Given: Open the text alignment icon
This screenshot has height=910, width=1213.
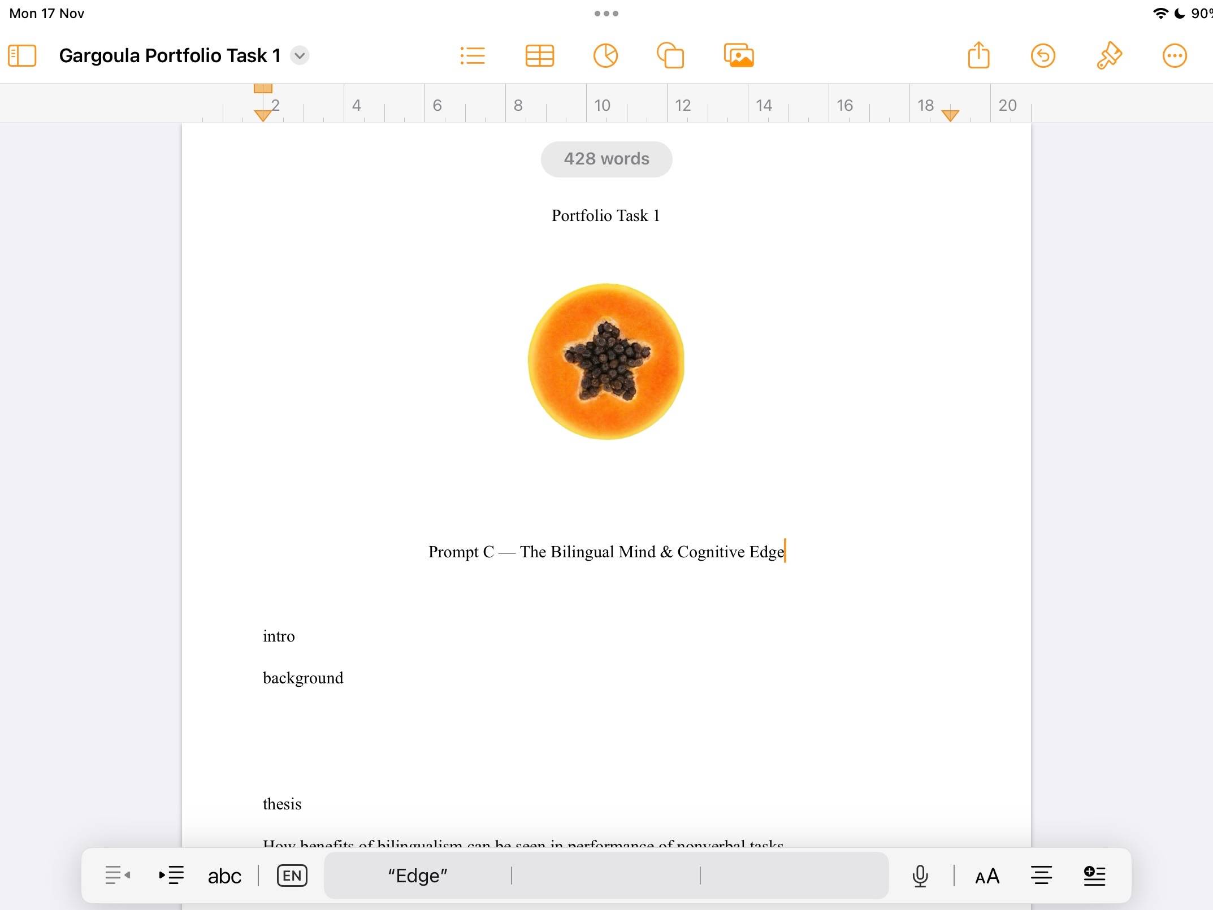Looking at the screenshot, I should tap(1041, 875).
